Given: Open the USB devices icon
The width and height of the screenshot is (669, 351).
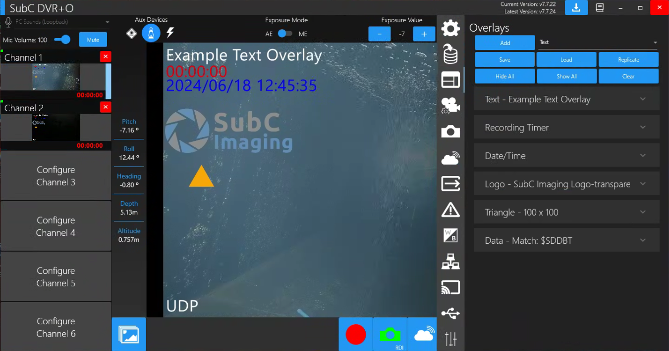Looking at the screenshot, I should point(450,313).
